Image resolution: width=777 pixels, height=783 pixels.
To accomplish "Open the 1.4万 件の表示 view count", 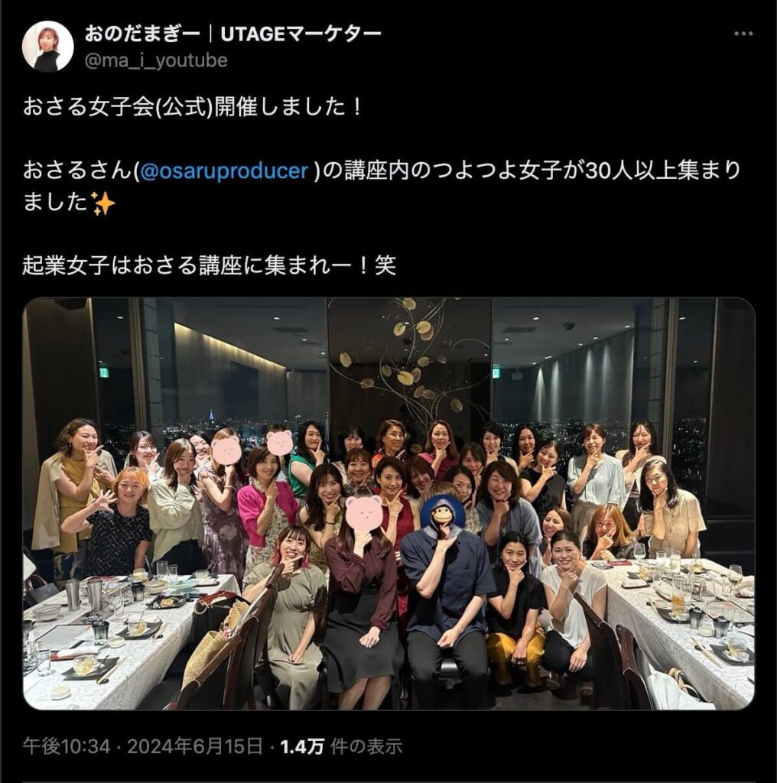I will click(341, 746).
